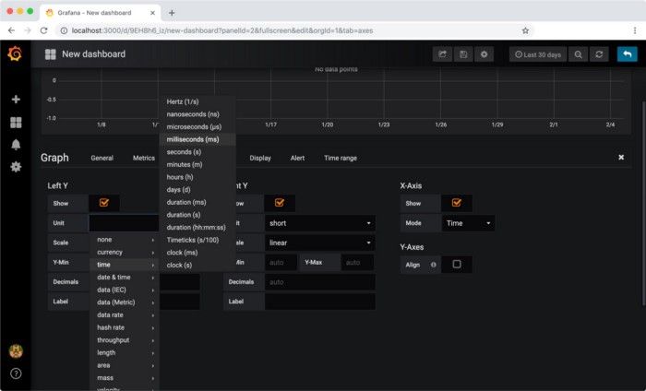Expand the hash rate unit category
646x391 pixels.
click(125, 327)
